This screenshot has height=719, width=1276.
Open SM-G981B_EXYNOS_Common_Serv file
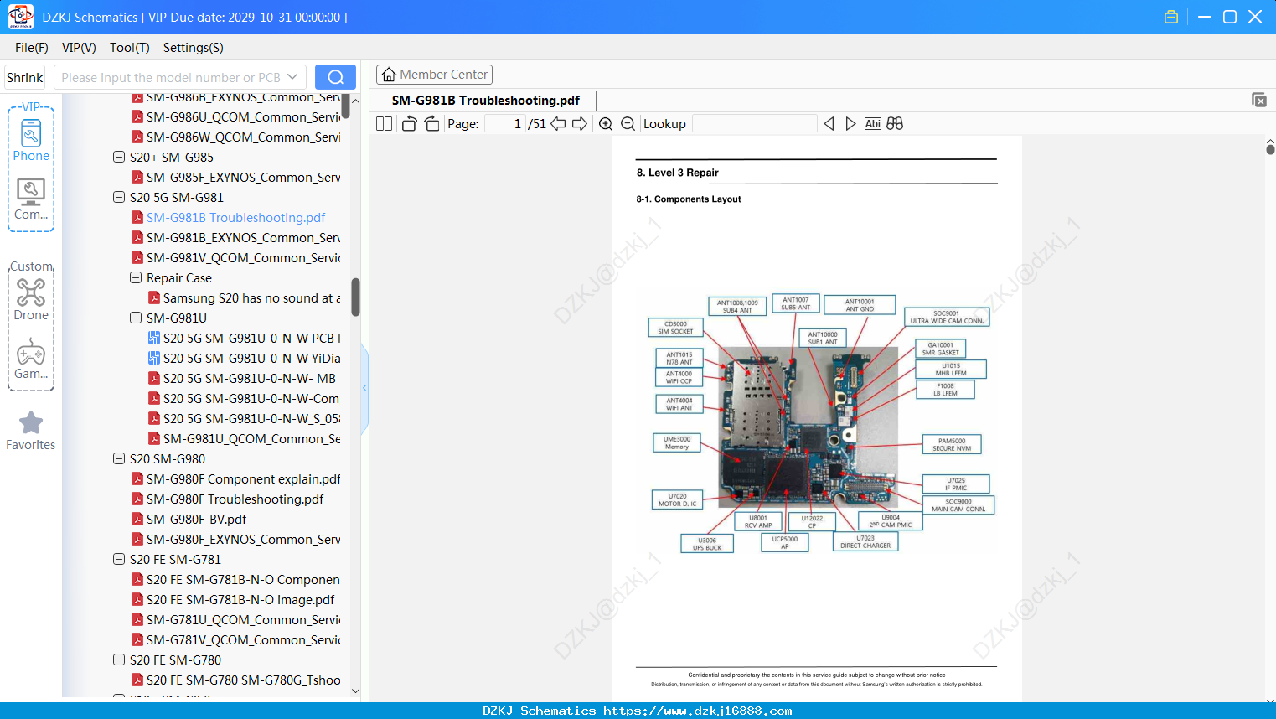point(235,238)
